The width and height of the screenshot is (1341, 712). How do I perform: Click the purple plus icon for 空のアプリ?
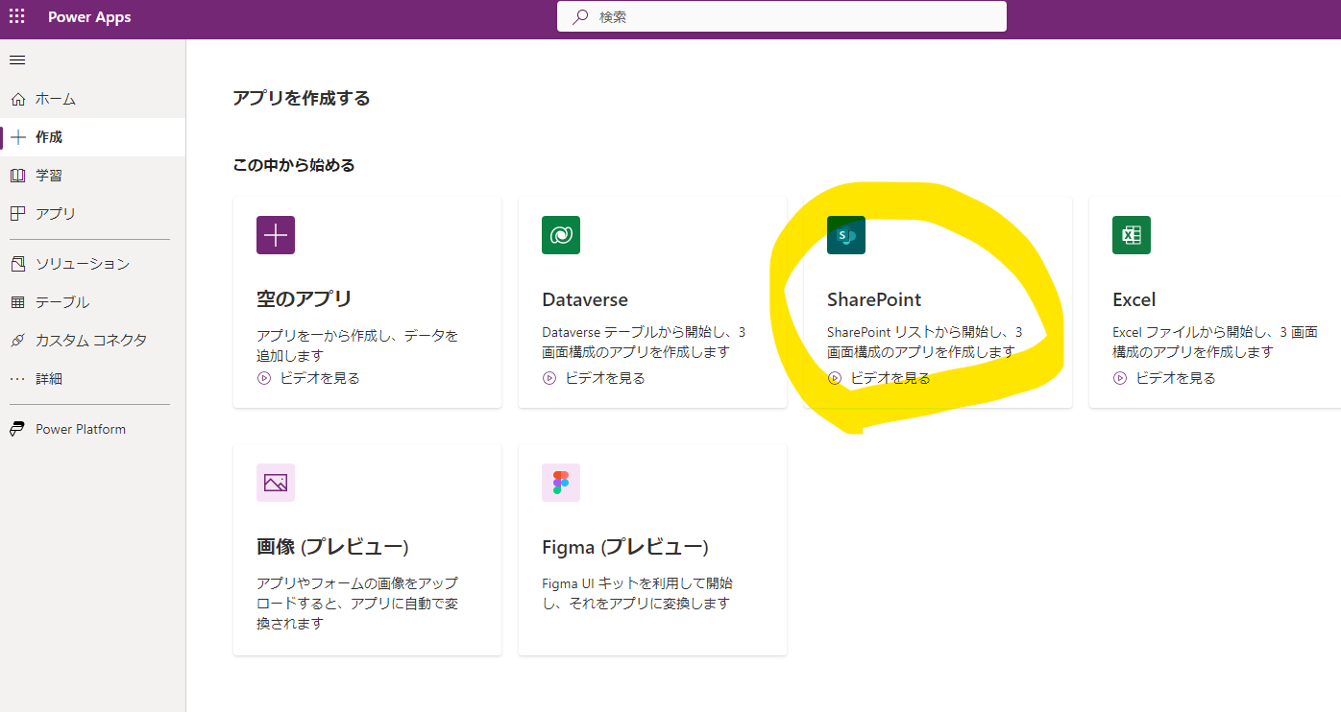276,235
